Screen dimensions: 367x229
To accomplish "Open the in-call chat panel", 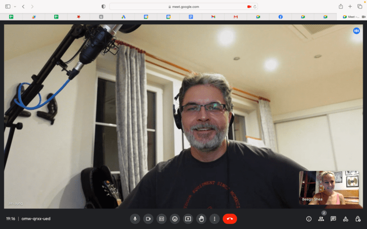I will tap(334, 219).
